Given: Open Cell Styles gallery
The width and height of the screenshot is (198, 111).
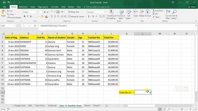Looking at the screenshot, I should tap(129, 14).
